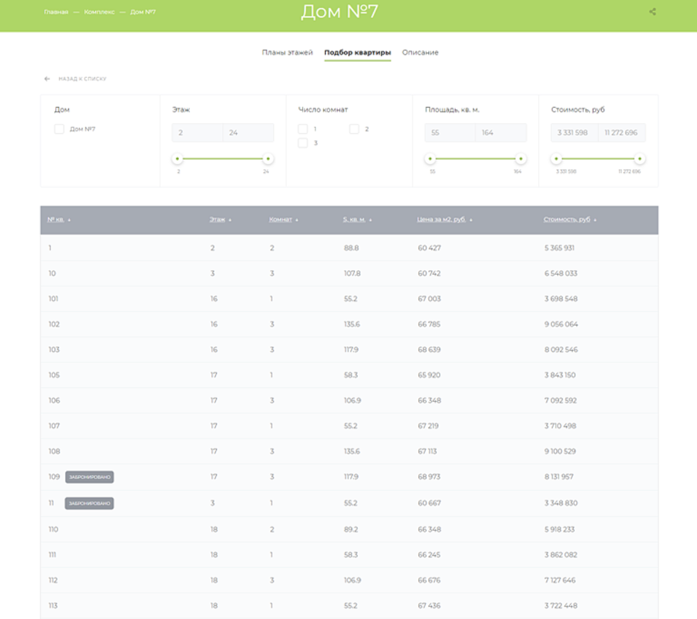The width and height of the screenshot is (697, 619).
Task: Click the minimum cost input 3 331 598
Action: (574, 132)
